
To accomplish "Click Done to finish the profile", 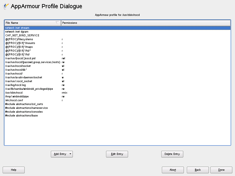I will pos(221,170).
